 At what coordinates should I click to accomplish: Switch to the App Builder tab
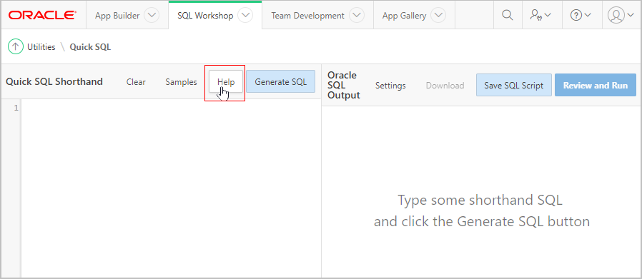pyautogui.click(x=117, y=16)
